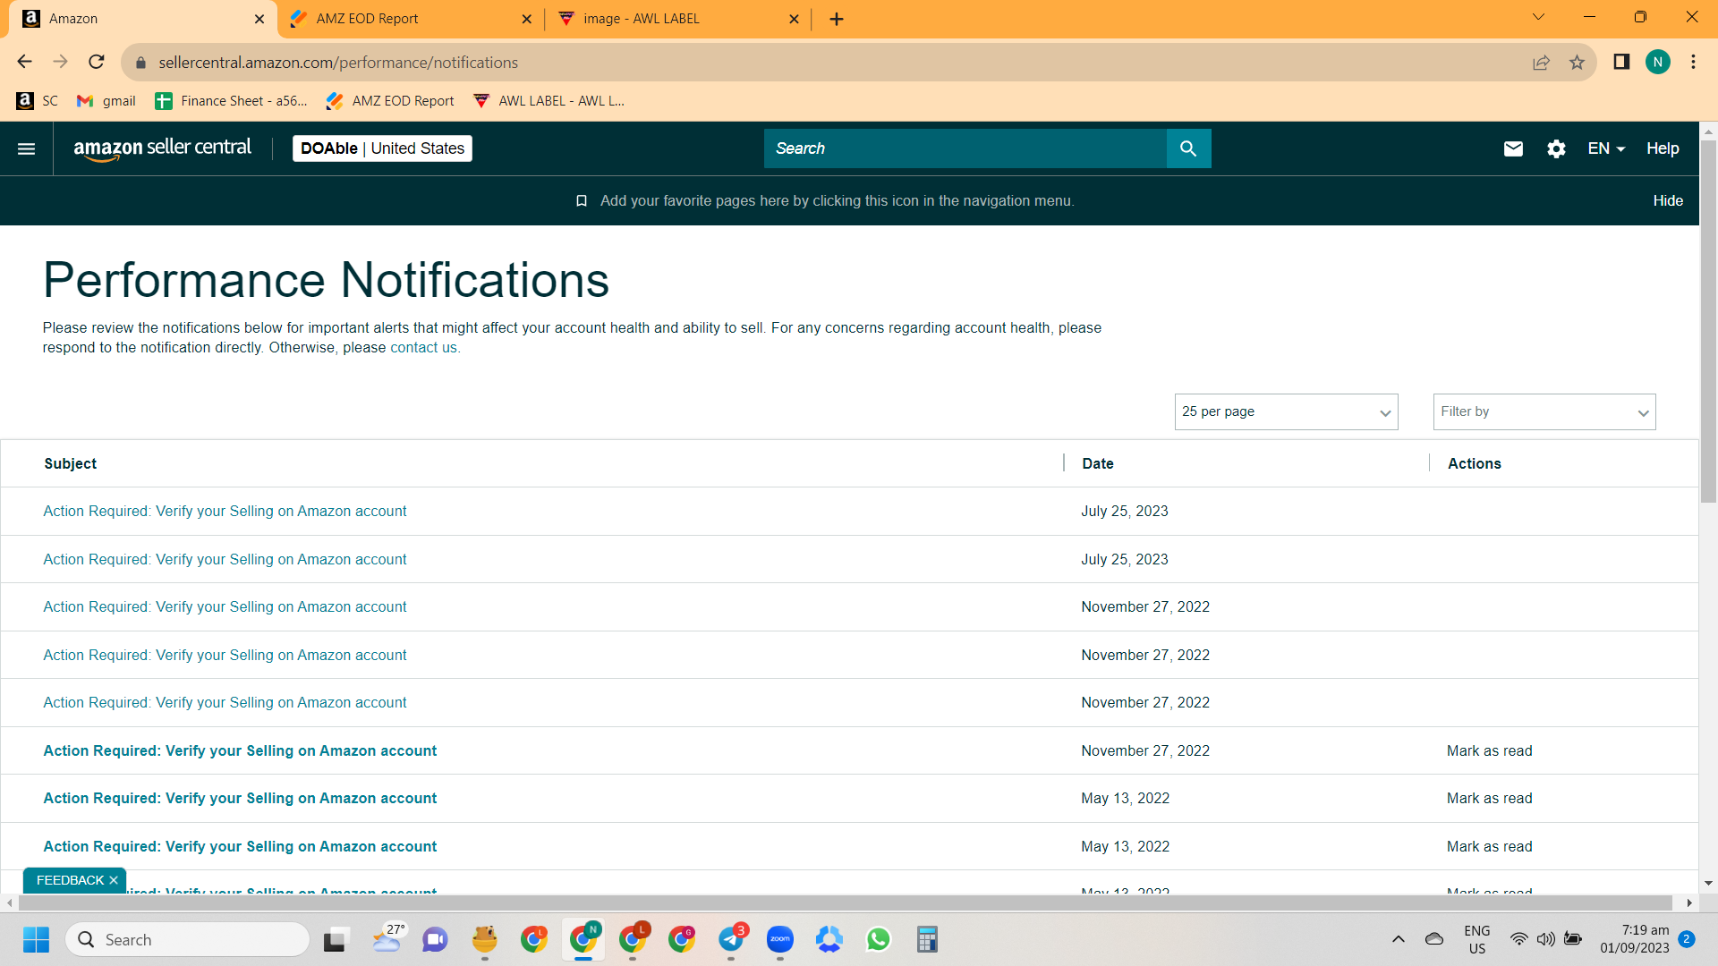Open the FEEDBACK button
Image resolution: width=1718 pixels, height=966 pixels.
[70, 881]
